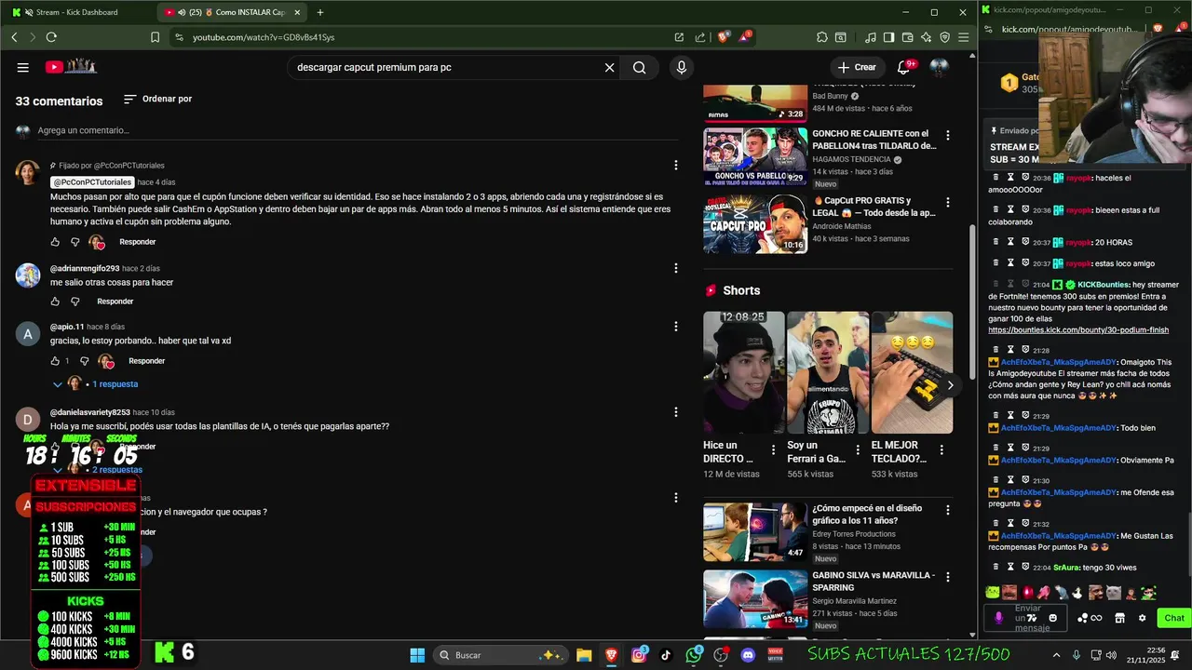Click the Crear button
This screenshot has height=670, width=1192.
857,67
